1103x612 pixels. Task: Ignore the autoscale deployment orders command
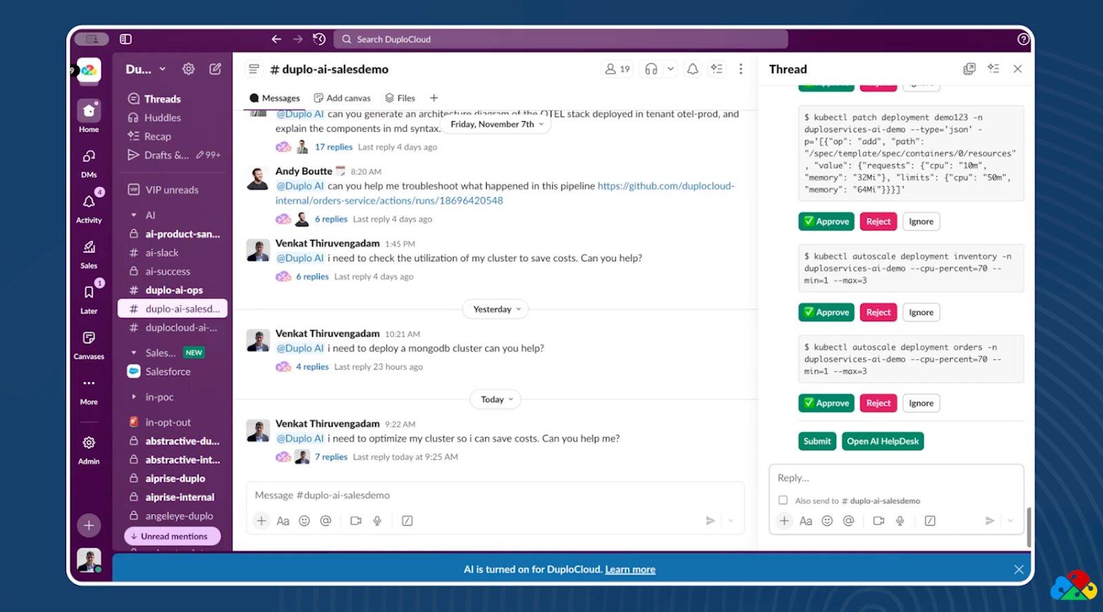921,403
